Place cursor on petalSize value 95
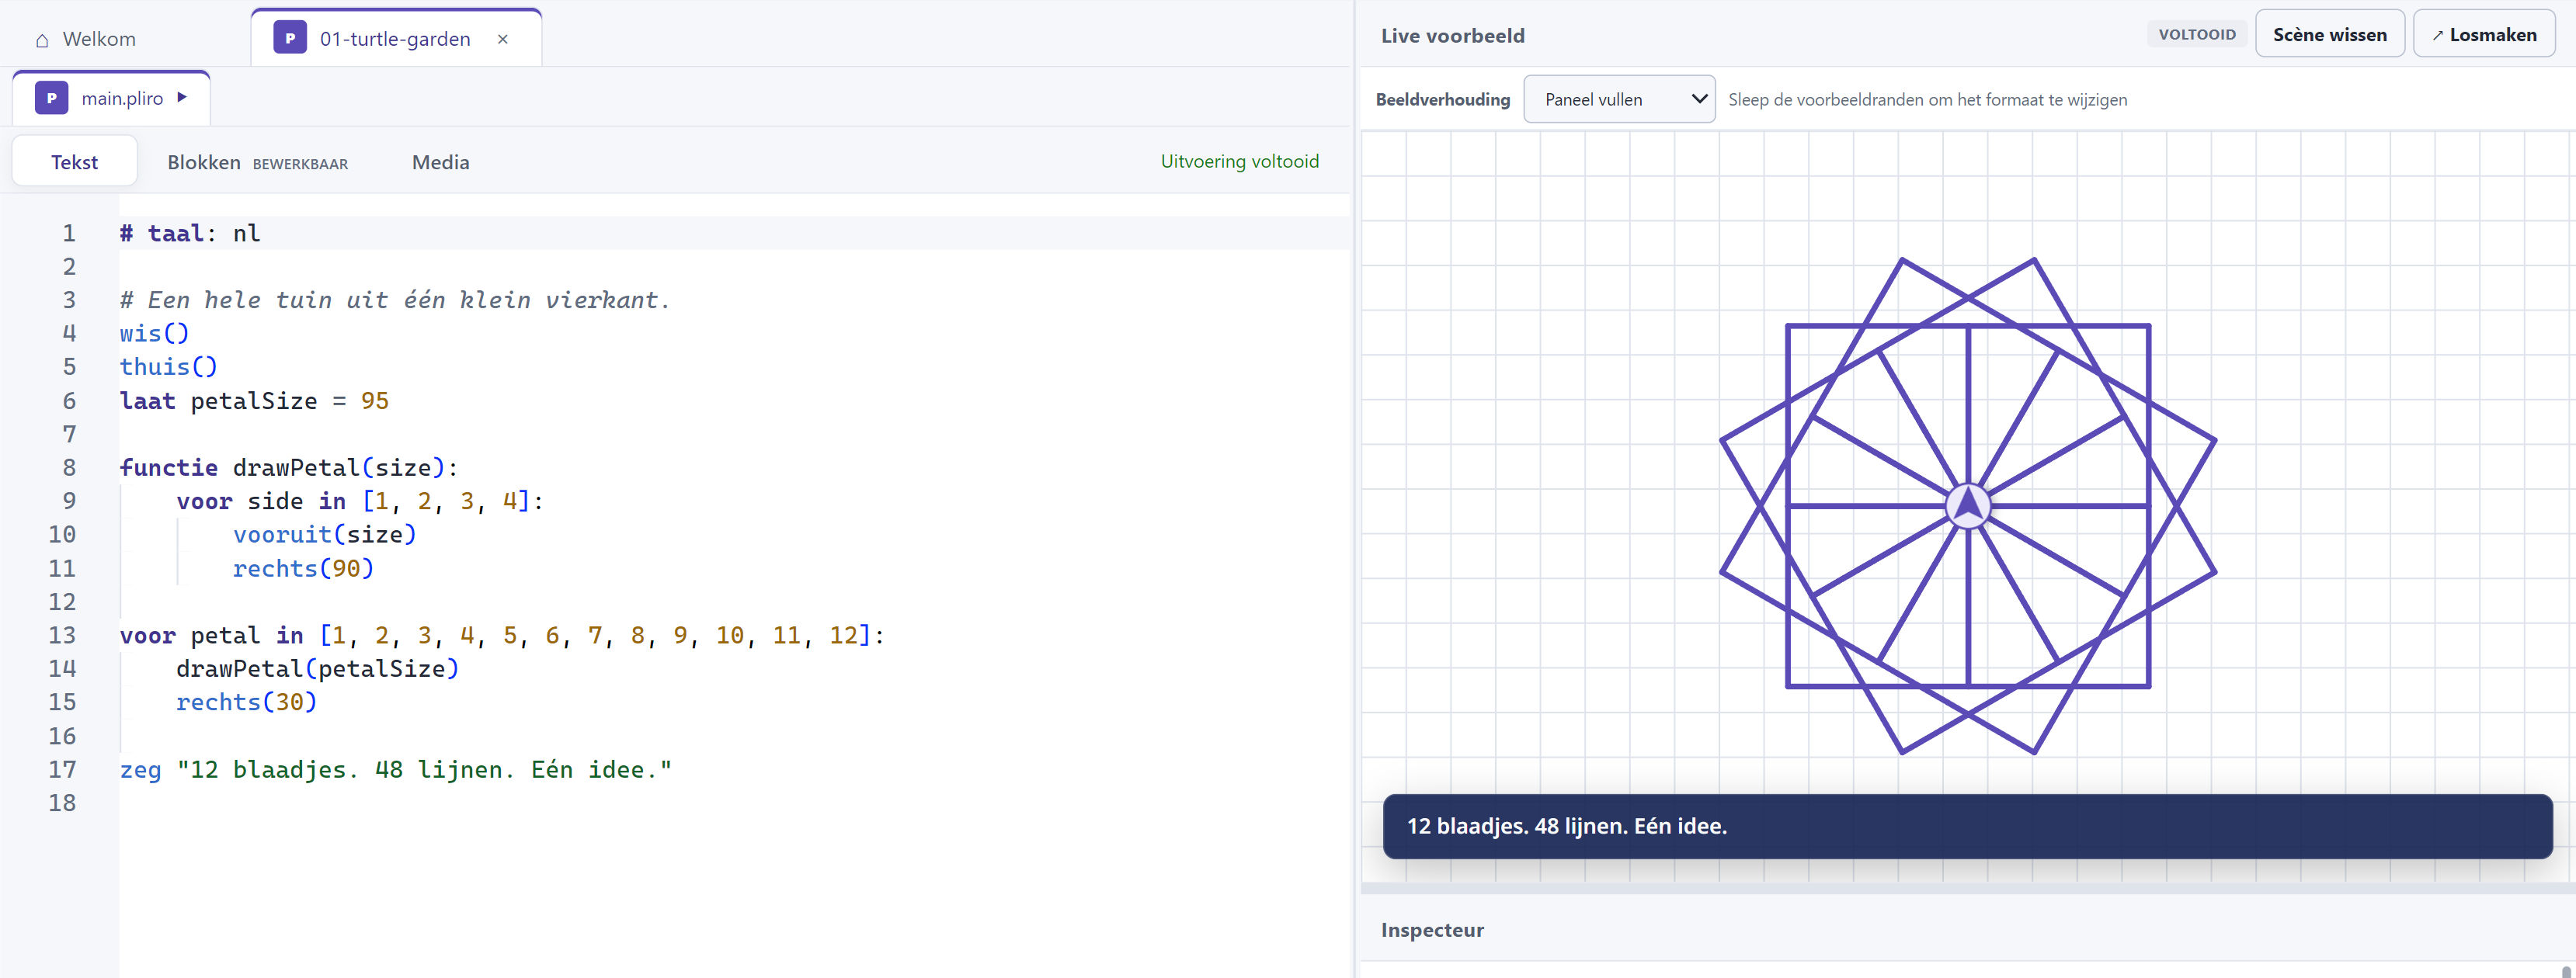The image size is (2576, 978). pos(375,401)
